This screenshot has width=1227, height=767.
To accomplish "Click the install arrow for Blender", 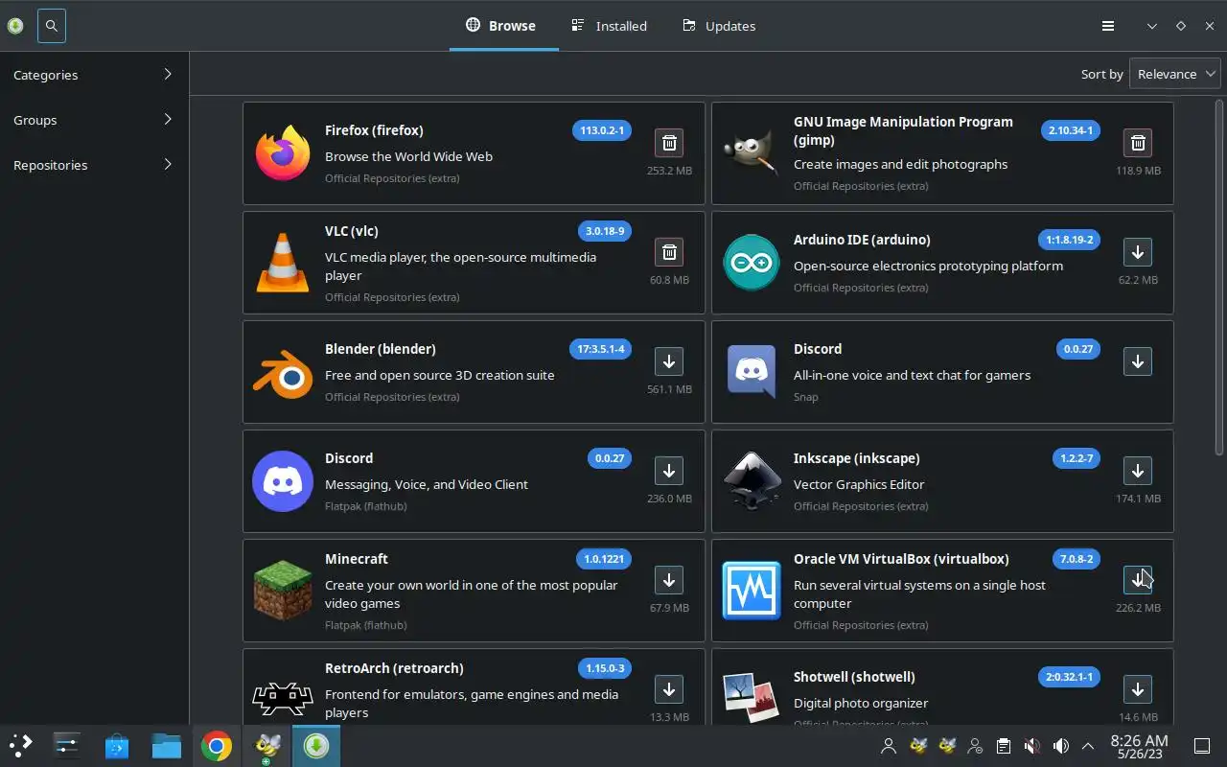I will click(x=669, y=361).
